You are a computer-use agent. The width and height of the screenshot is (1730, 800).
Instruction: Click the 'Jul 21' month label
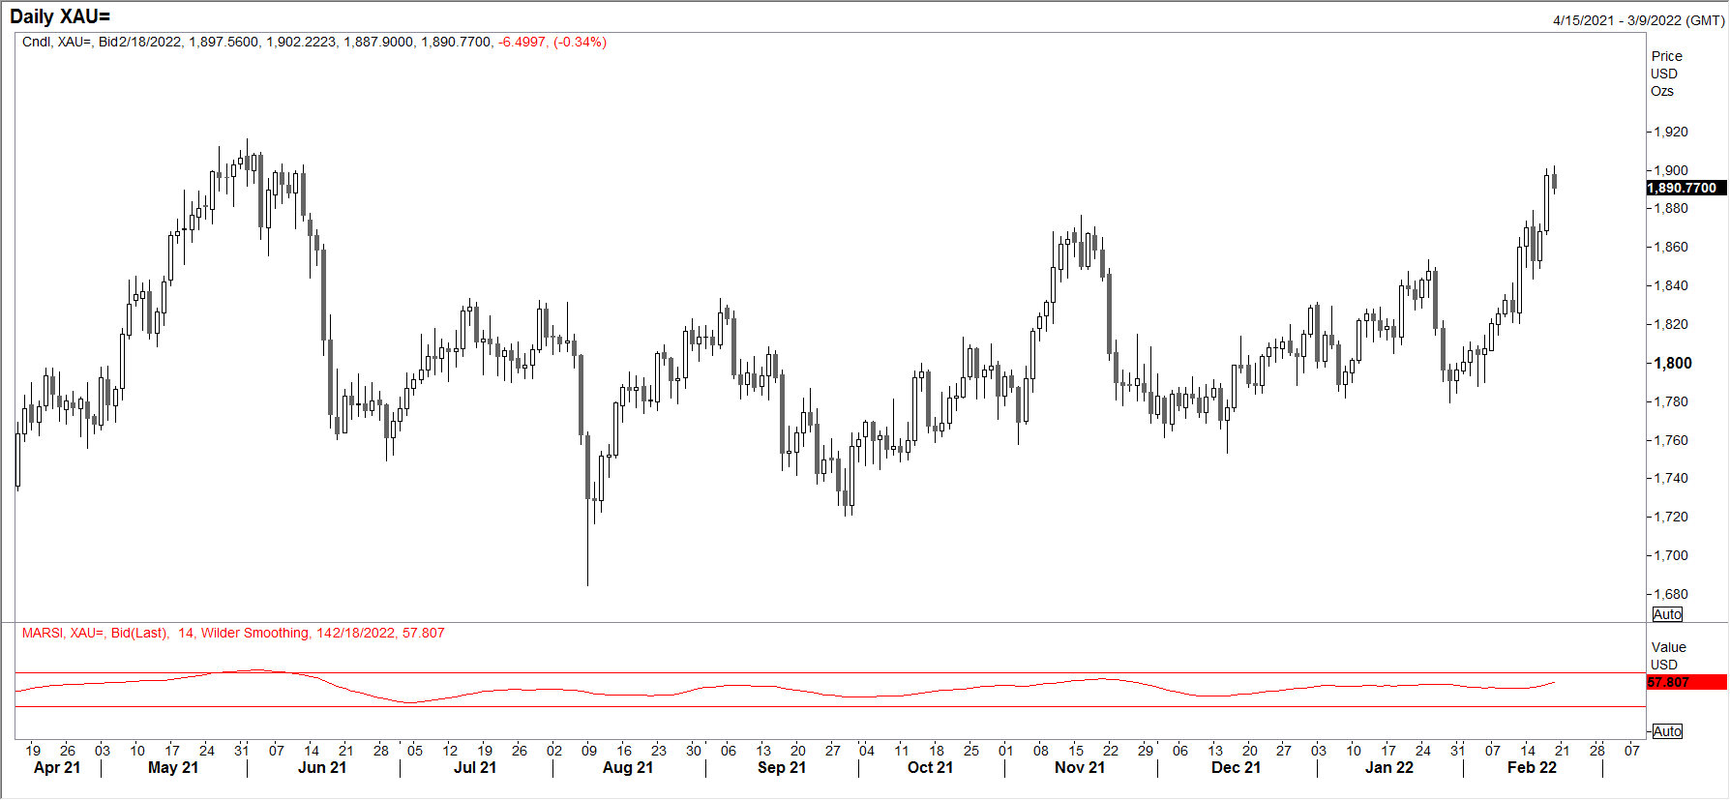pos(475,767)
